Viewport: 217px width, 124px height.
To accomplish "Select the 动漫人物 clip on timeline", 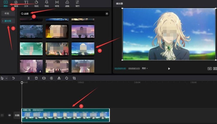I will pyautogui.click(x=66, y=115).
